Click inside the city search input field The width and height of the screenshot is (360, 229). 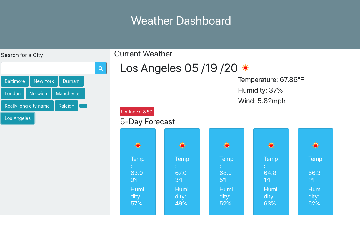point(48,68)
